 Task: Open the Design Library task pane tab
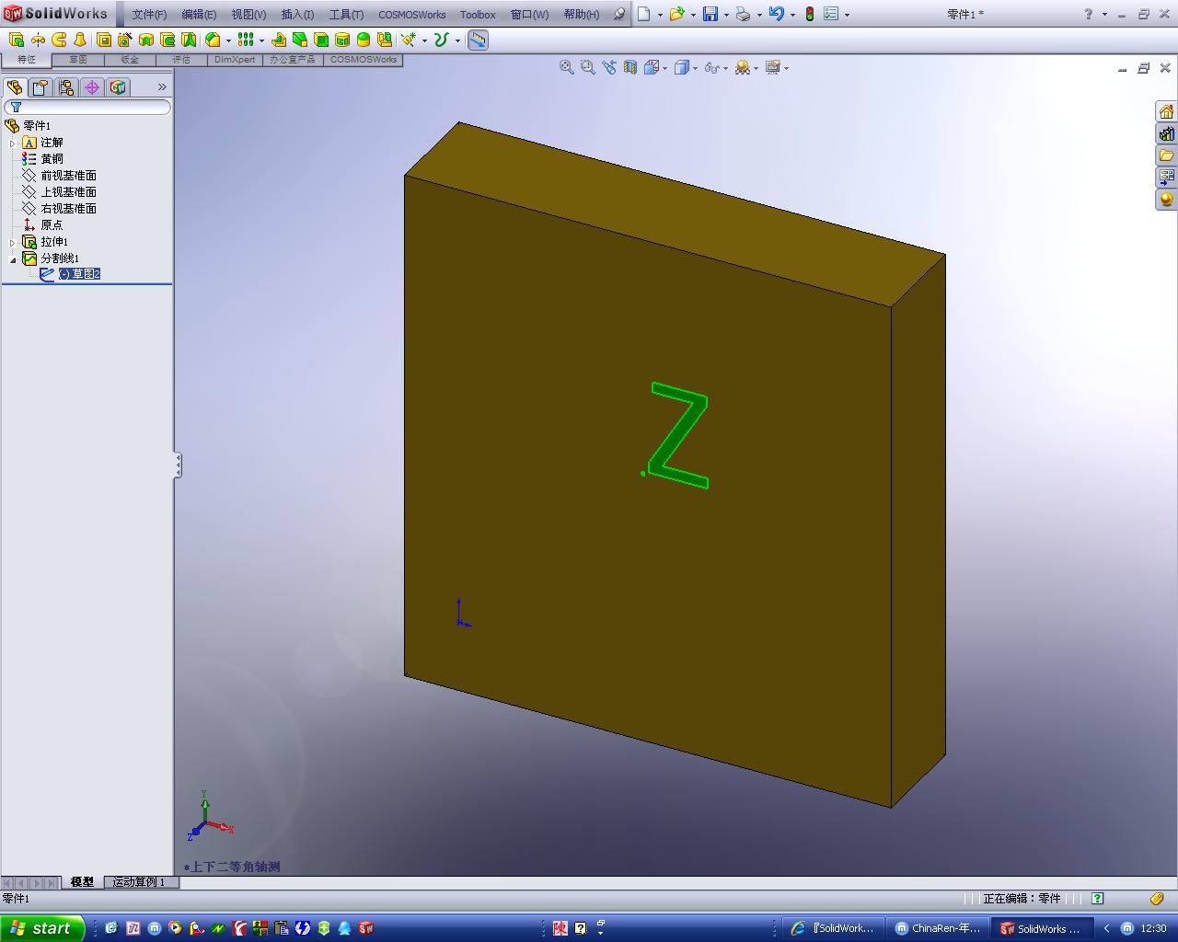[1167, 133]
